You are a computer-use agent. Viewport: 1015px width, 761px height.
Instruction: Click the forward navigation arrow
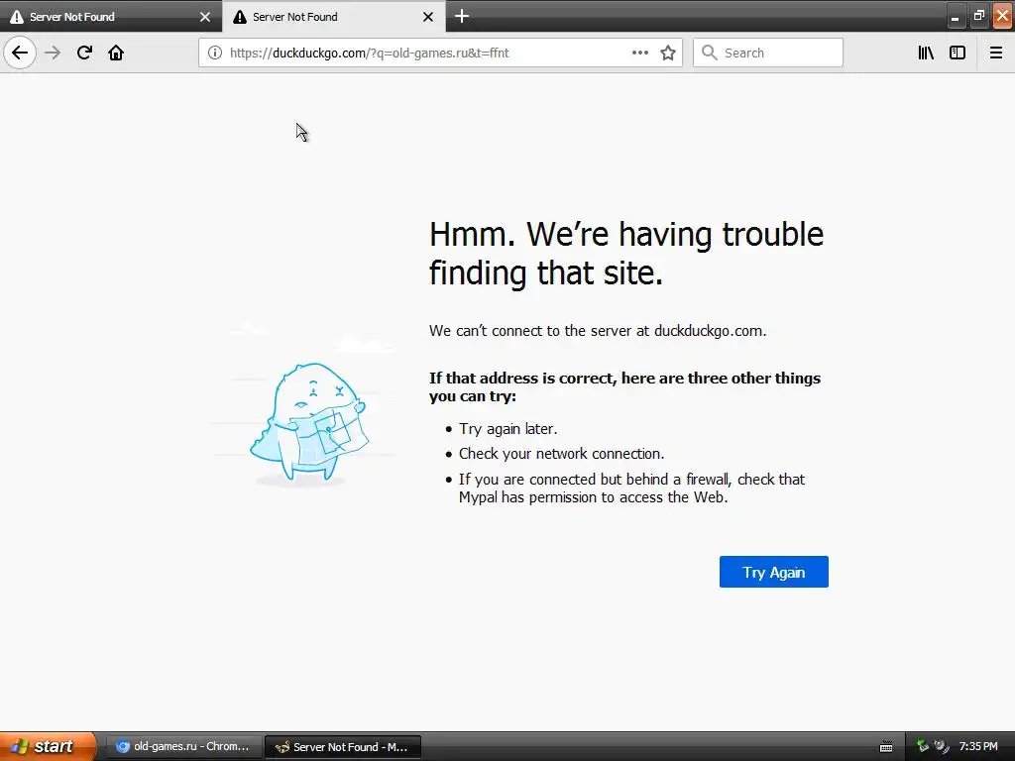pos(53,53)
